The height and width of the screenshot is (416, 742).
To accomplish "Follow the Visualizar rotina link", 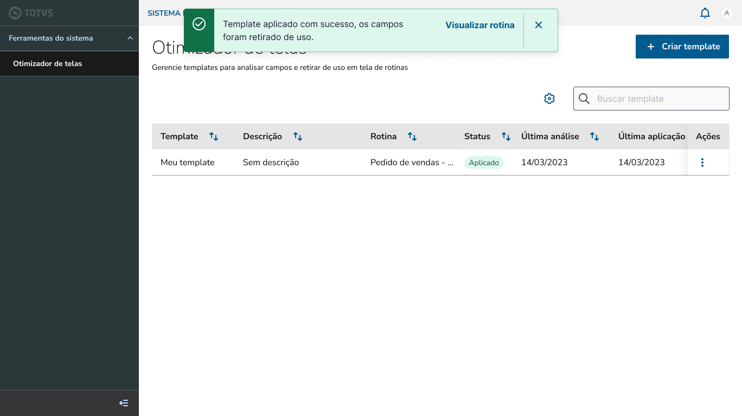I will click(480, 25).
